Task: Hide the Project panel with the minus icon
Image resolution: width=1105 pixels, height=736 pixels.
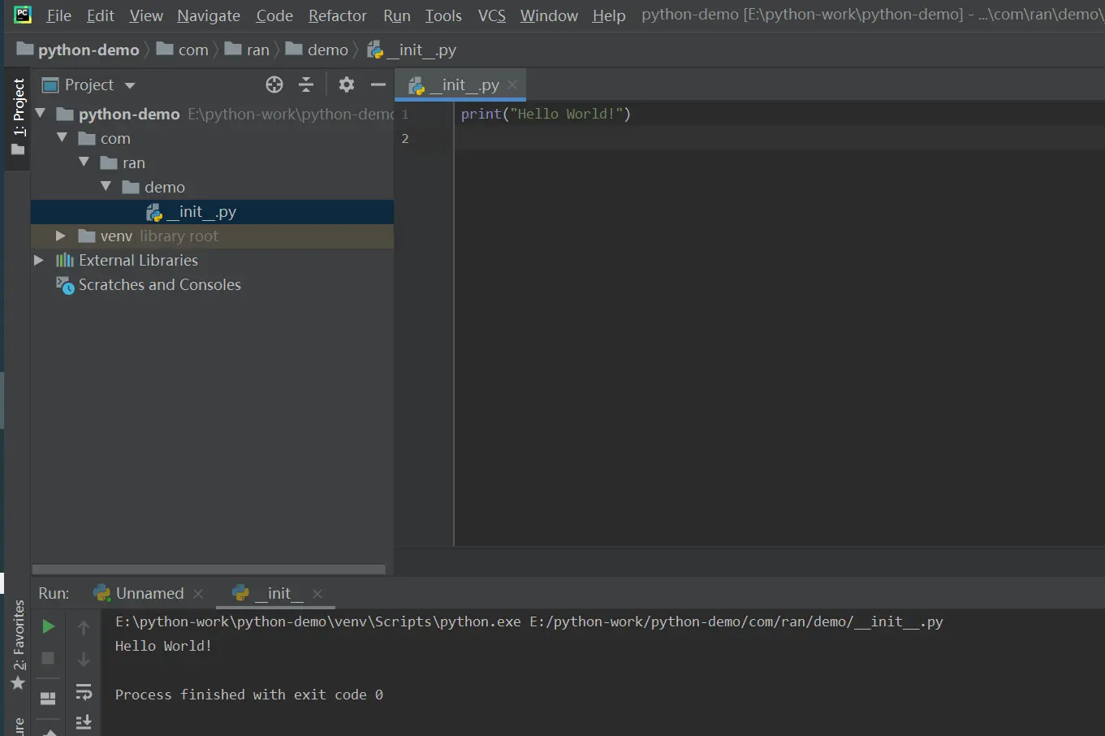Action: tap(378, 84)
